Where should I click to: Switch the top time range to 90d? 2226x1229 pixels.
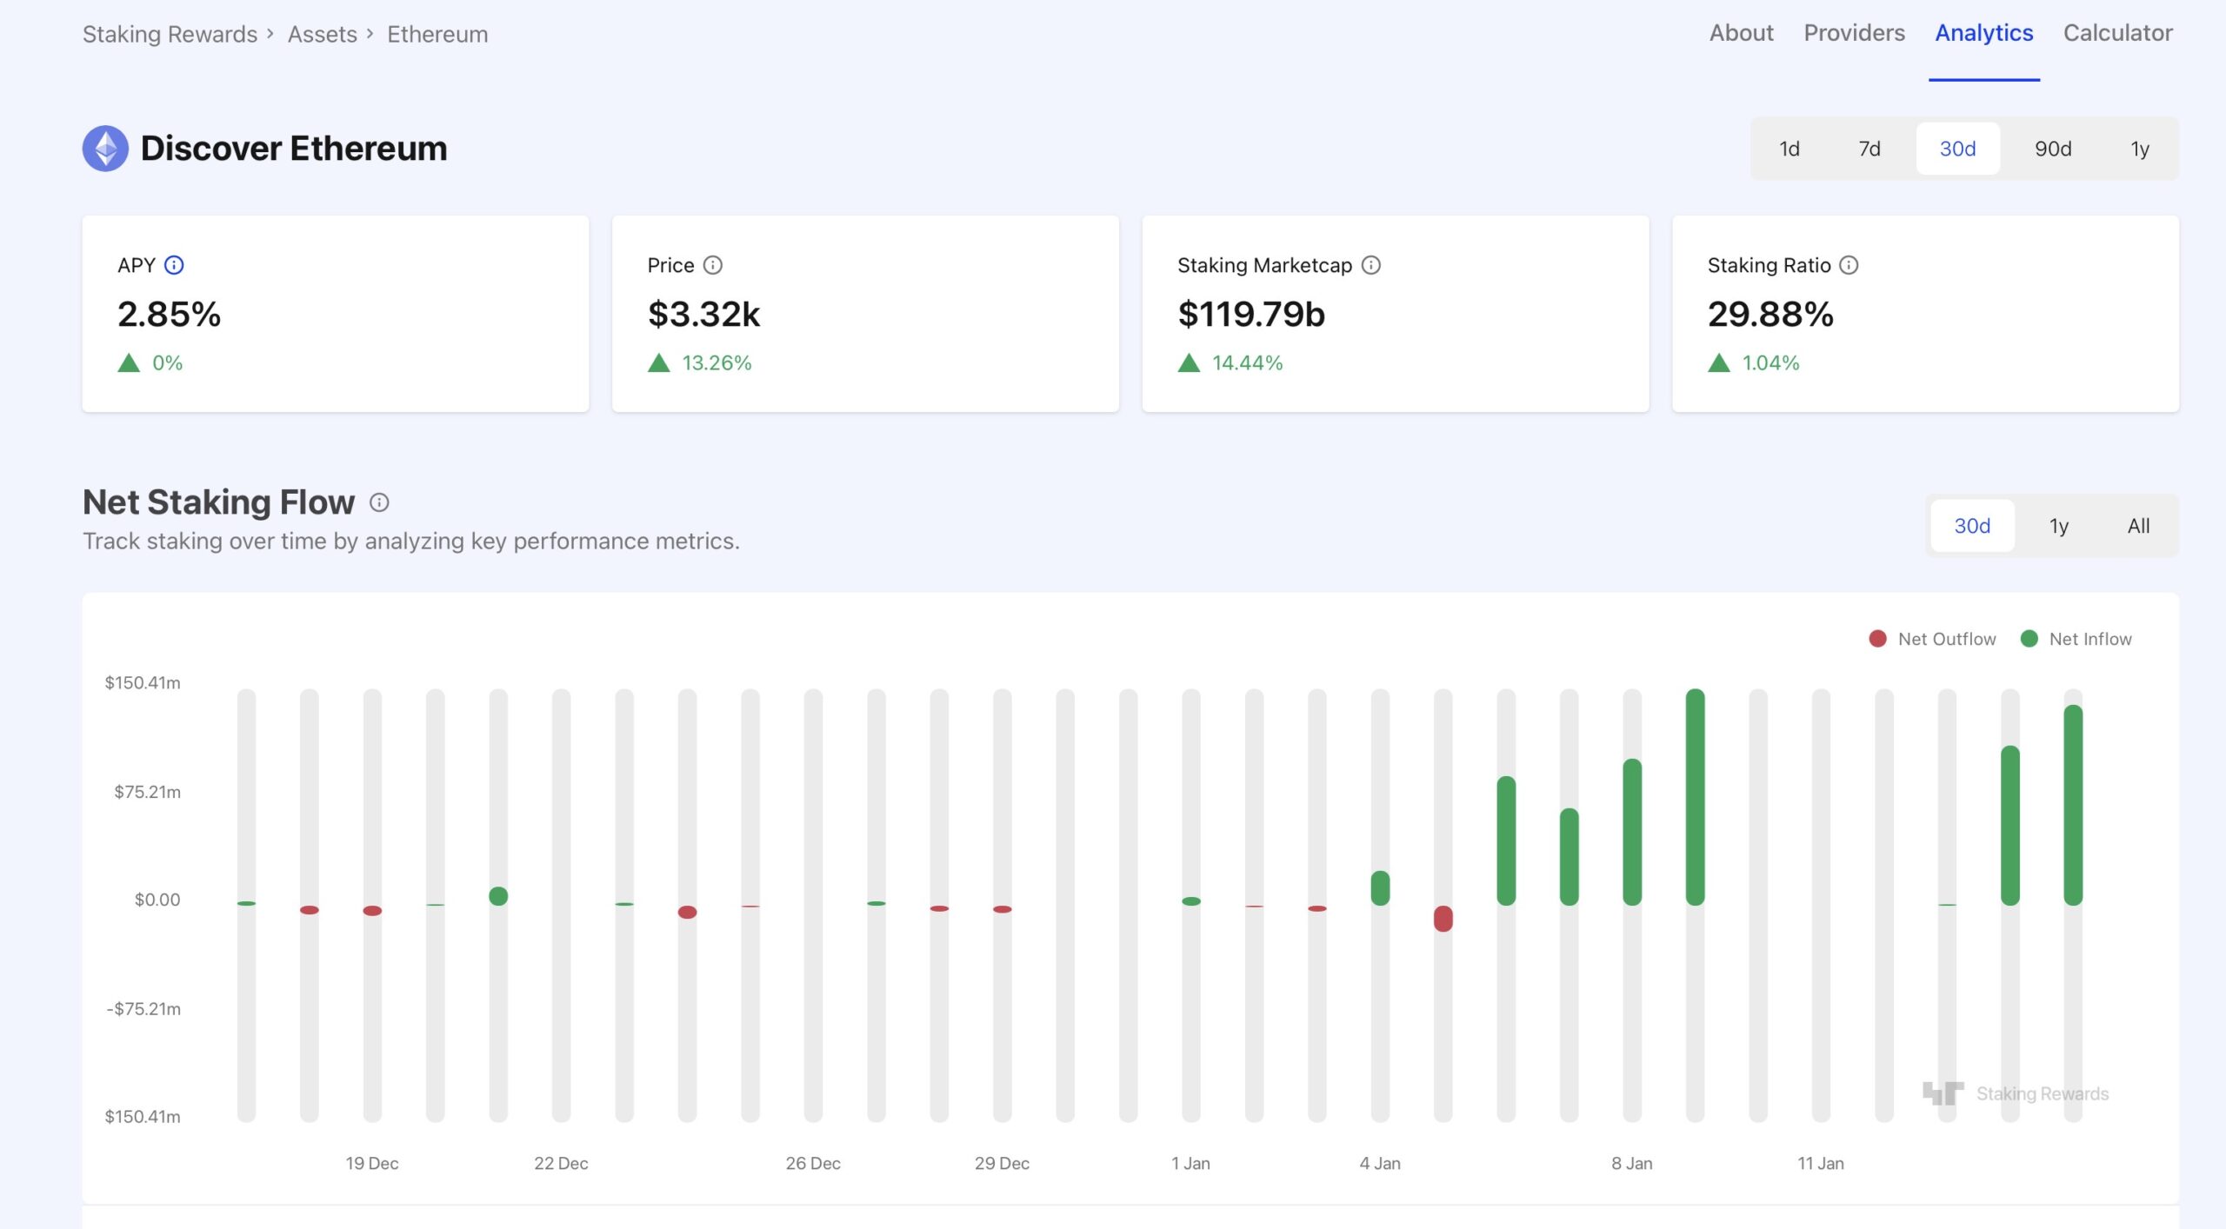coord(2054,149)
